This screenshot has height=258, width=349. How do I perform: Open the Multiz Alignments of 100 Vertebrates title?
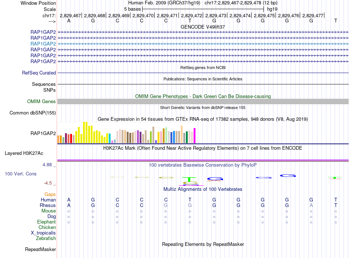coord(203,189)
